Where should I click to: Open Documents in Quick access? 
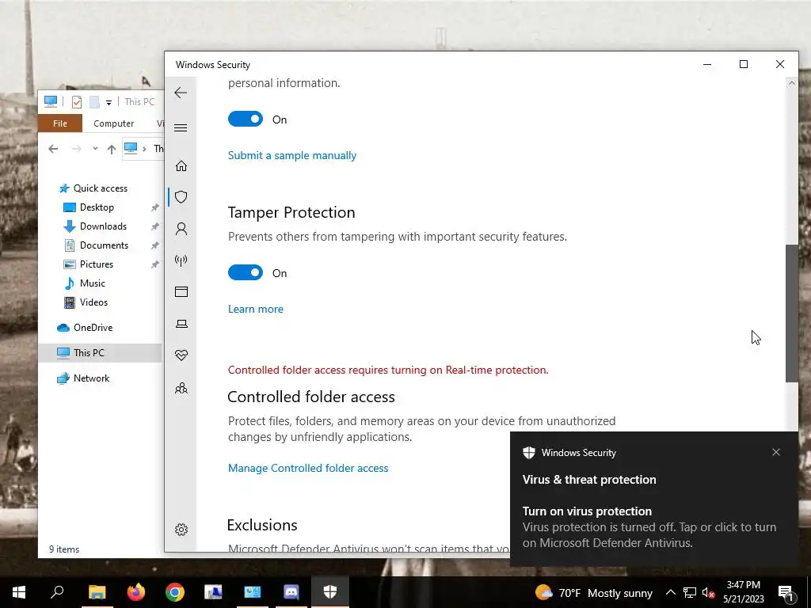(x=104, y=245)
